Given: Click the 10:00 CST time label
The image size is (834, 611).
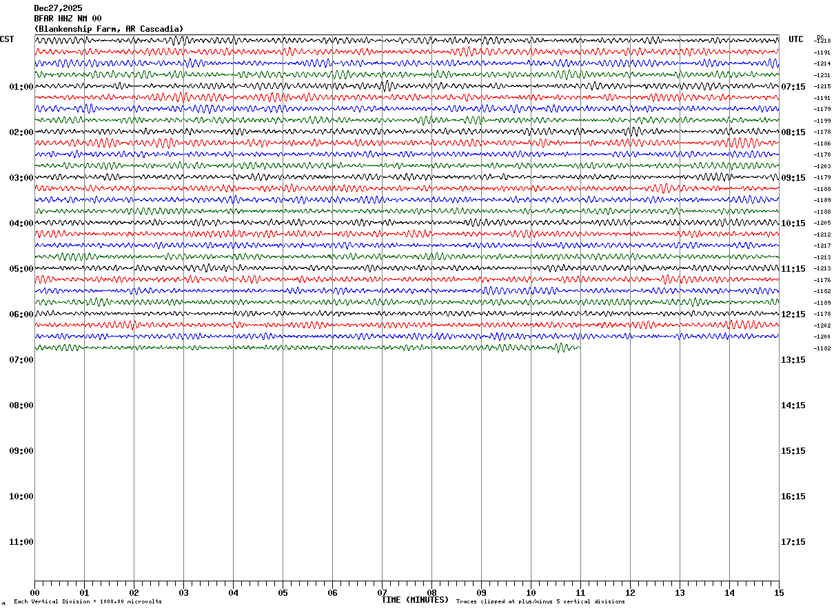Looking at the screenshot, I should 21,497.
